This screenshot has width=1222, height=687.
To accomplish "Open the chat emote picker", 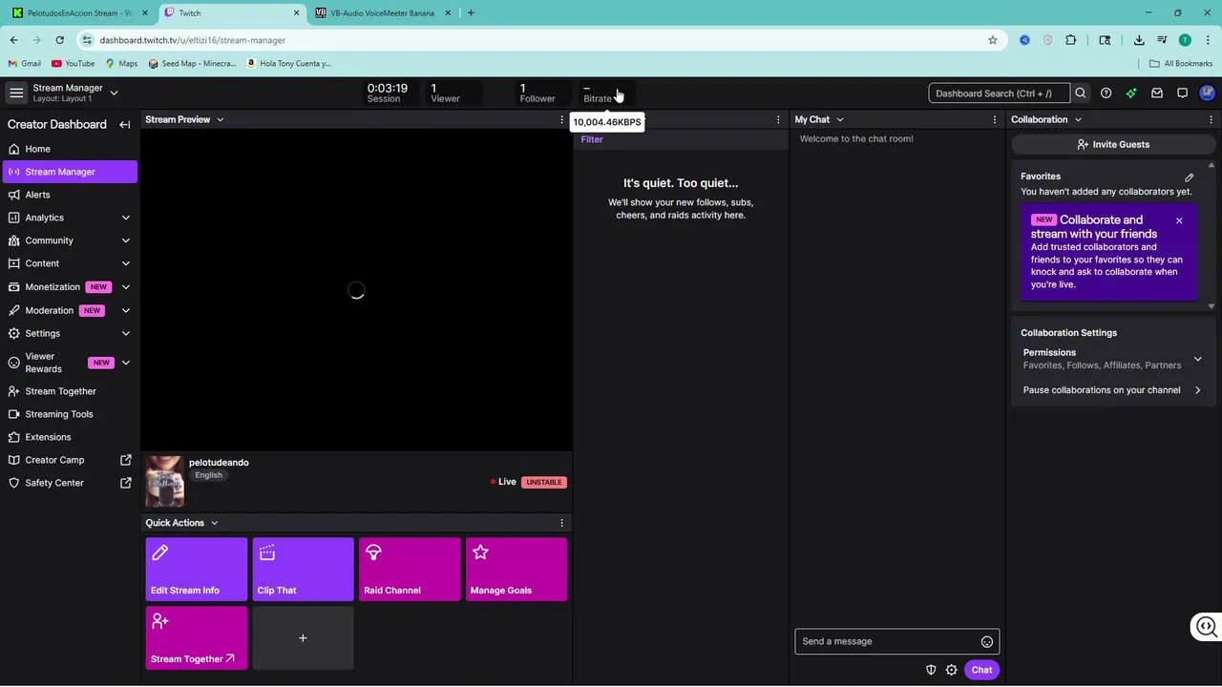I will coord(987,642).
